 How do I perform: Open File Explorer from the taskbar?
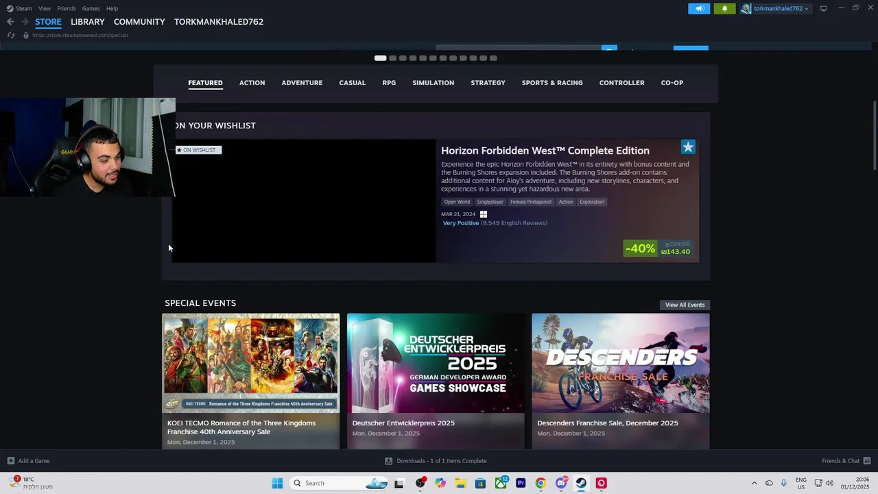[x=460, y=483]
